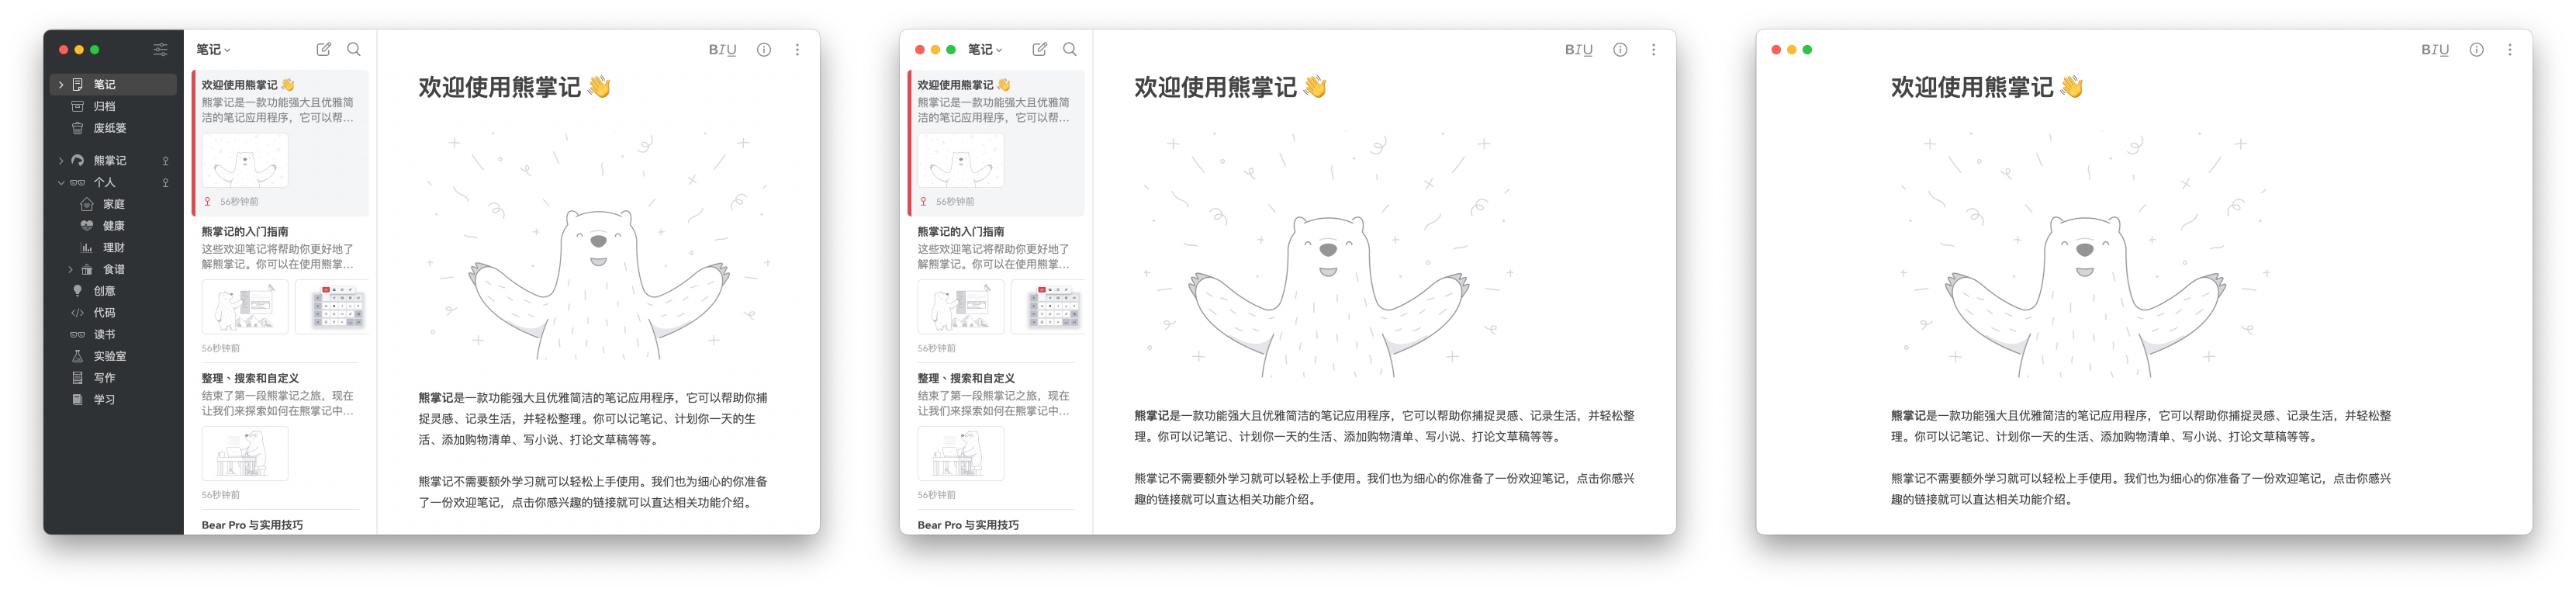Image resolution: width=2576 pixels, height=592 pixels.
Task: Open BIU formatting panel in right window
Action: point(2434,50)
